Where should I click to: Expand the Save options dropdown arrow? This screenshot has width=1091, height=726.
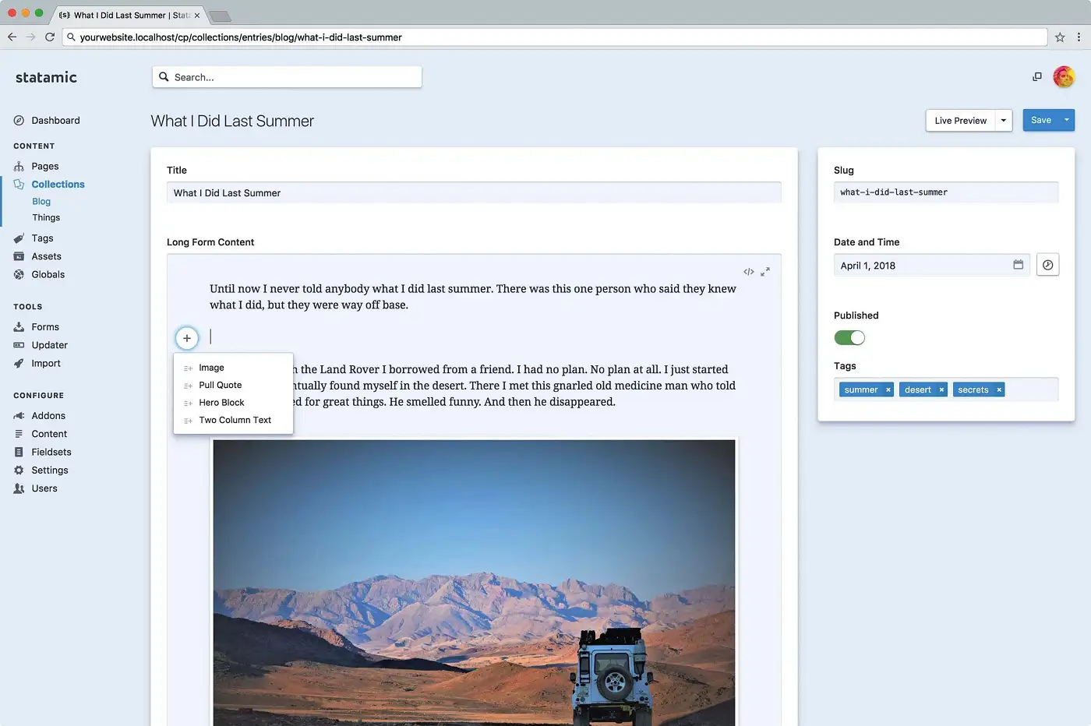pyautogui.click(x=1067, y=121)
